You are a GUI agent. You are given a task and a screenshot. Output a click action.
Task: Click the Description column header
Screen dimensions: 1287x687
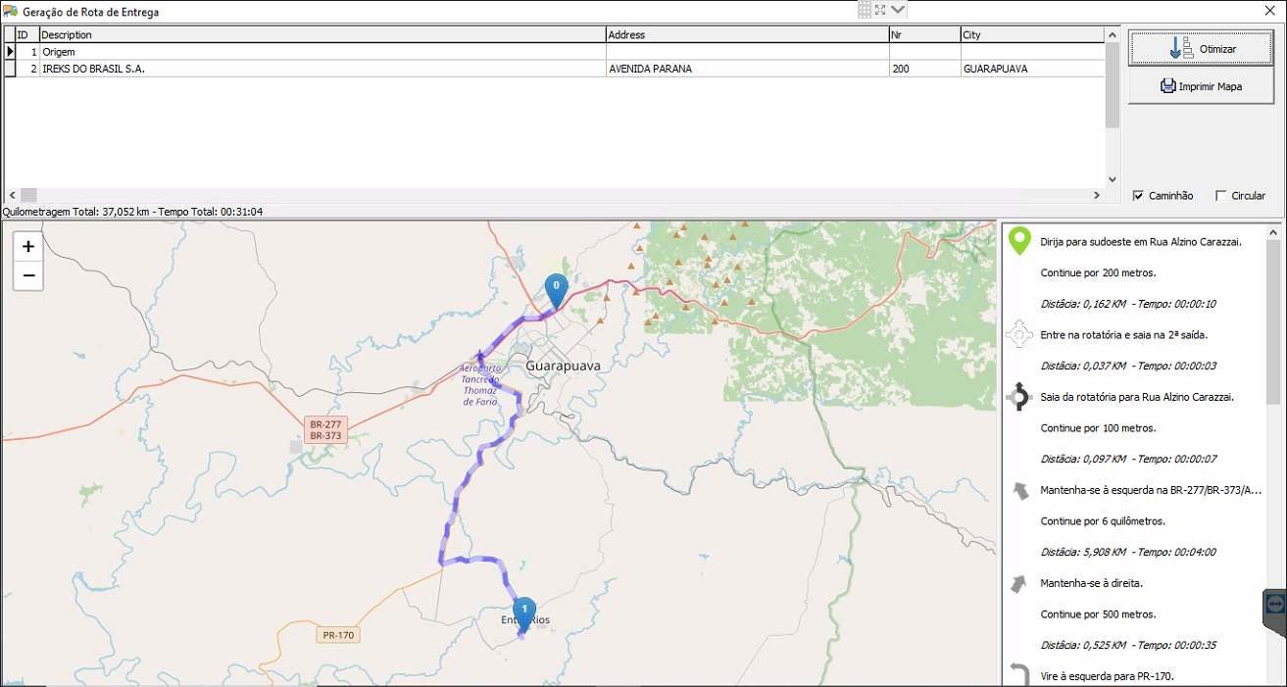(322, 34)
